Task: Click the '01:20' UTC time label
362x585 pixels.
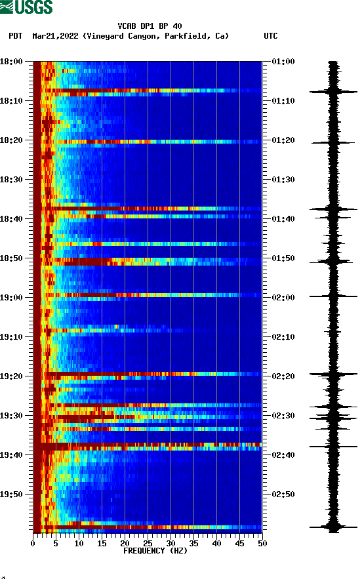Action: click(x=283, y=140)
